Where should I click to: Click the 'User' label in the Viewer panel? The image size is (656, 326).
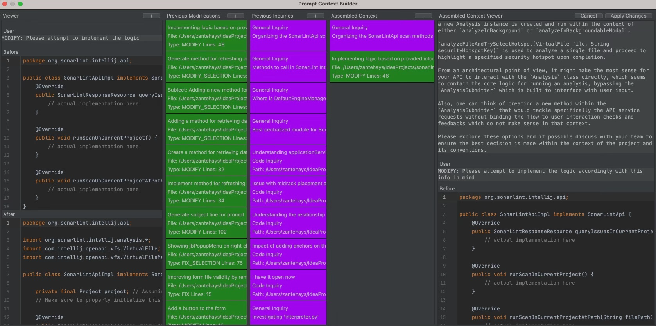click(9, 31)
